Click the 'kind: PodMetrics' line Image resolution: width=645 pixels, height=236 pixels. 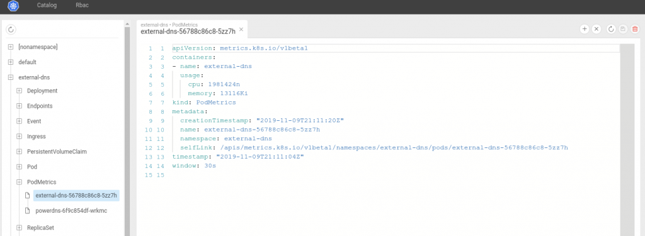(204, 103)
